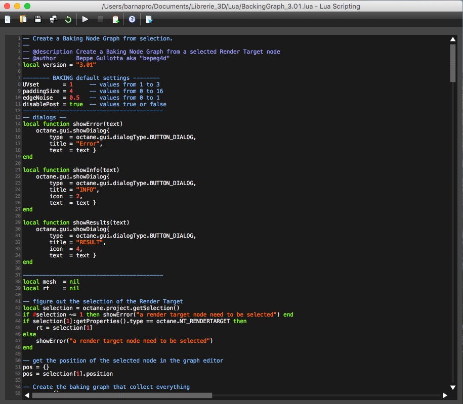Screen dimensions: 463x404
Task: Click the disablePost true value
Action: click(x=76, y=104)
